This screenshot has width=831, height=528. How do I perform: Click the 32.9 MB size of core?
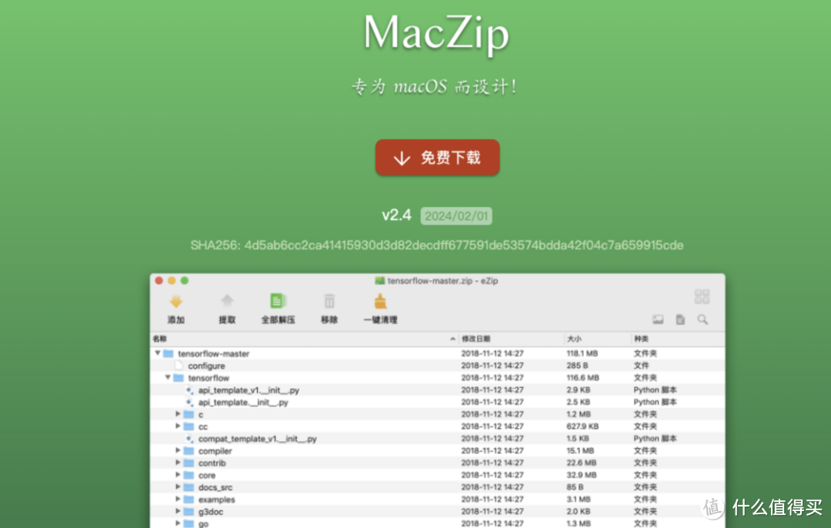coord(582,475)
